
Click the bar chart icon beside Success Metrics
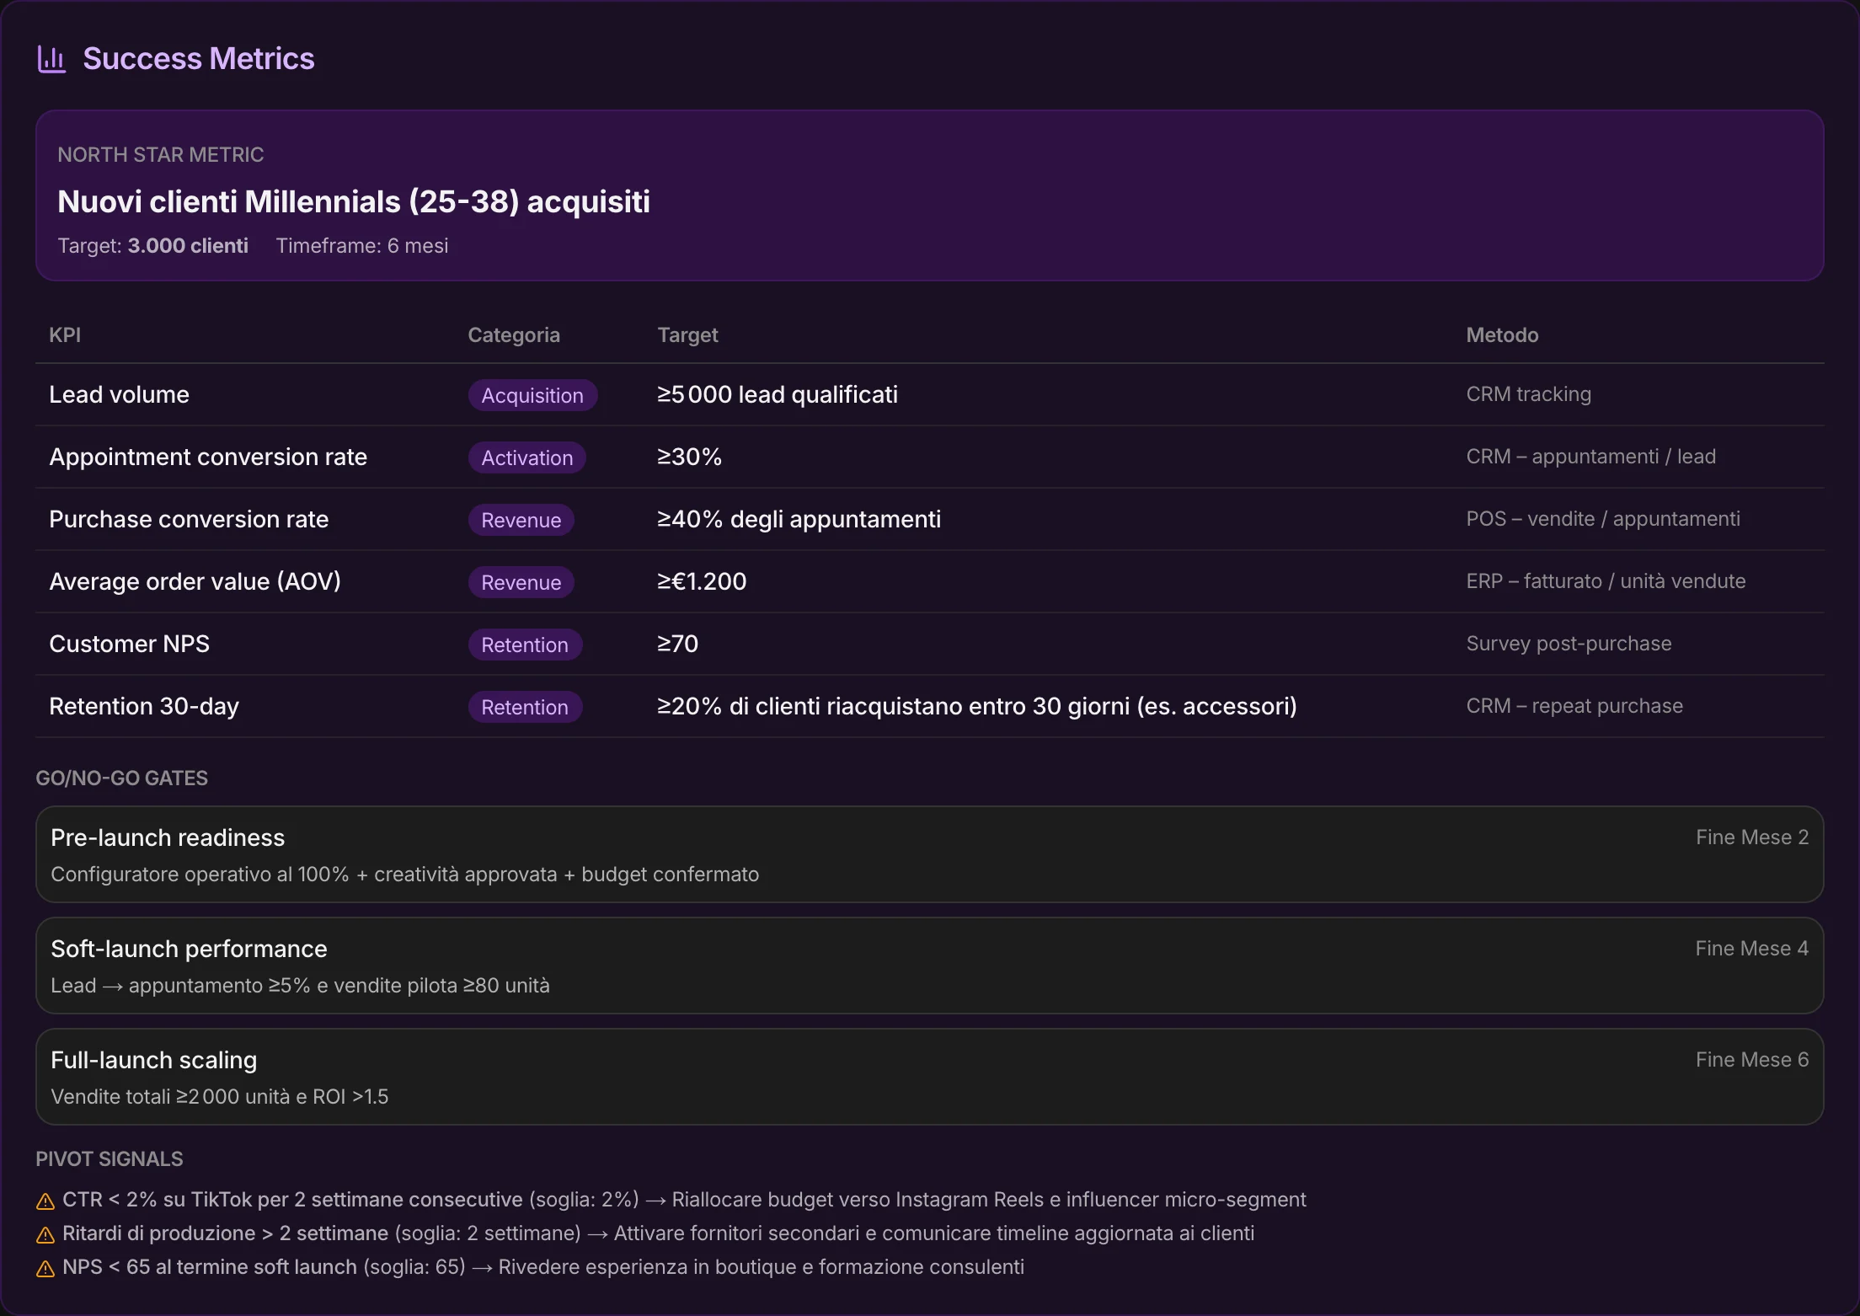click(51, 59)
